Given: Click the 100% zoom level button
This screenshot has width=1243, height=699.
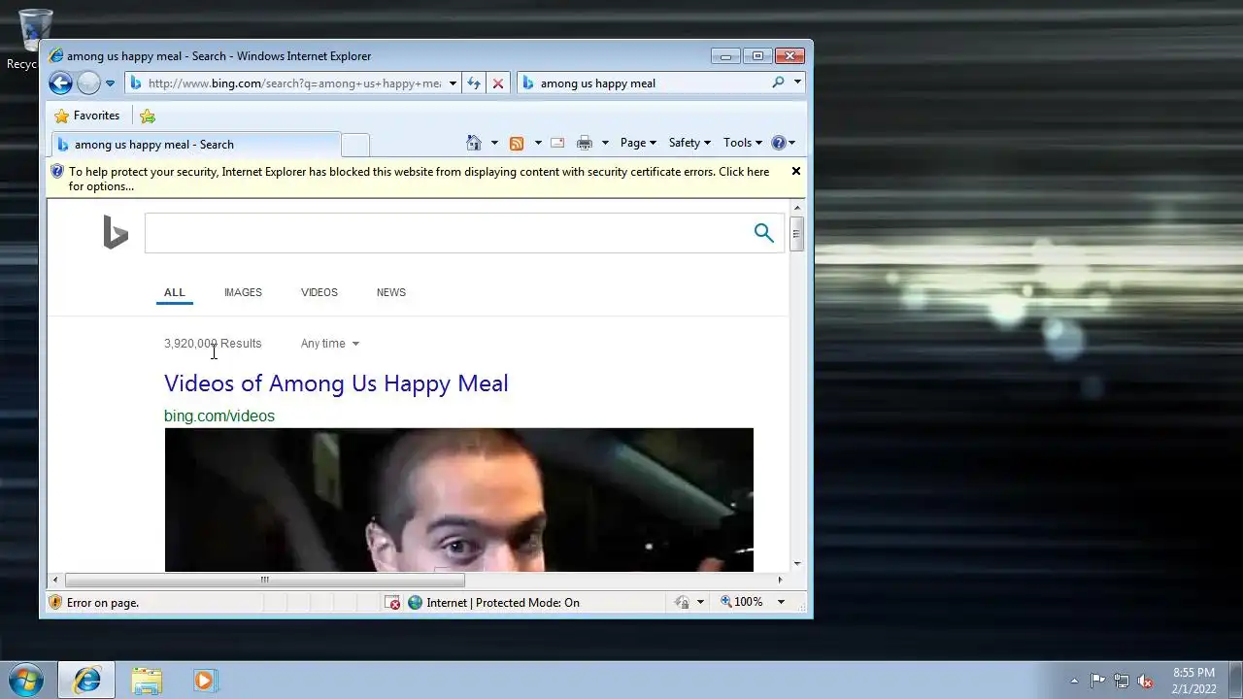Looking at the screenshot, I should click(742, 602).
